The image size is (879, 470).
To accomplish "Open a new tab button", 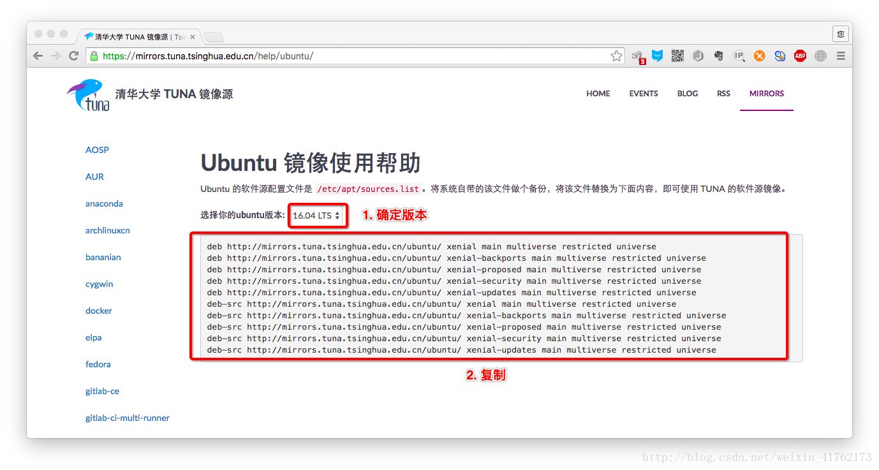I will [214, 37].
